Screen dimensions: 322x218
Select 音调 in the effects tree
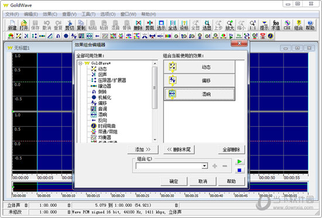102,109
